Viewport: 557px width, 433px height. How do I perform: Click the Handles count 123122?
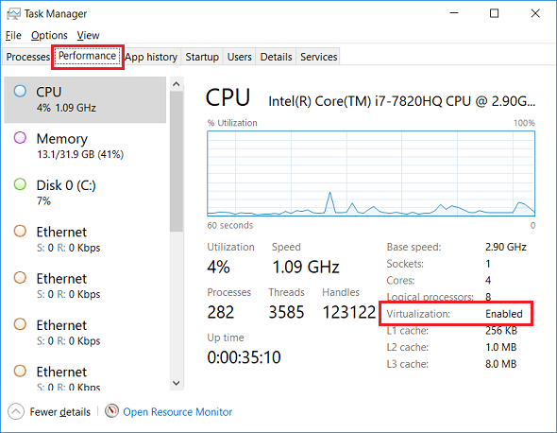tap(349, 312)
